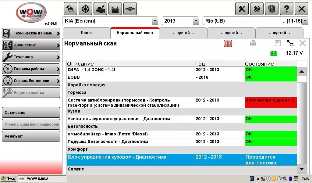Click the Безопасность category row

(x=182, y=127)
